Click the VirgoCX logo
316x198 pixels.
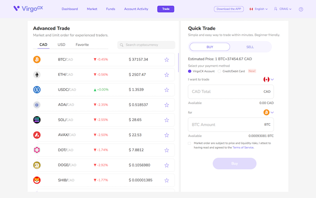coord(28,8)
